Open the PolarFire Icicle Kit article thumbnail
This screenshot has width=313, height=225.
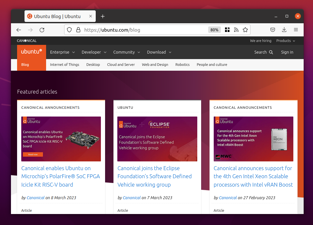click(x=61, y=139)
